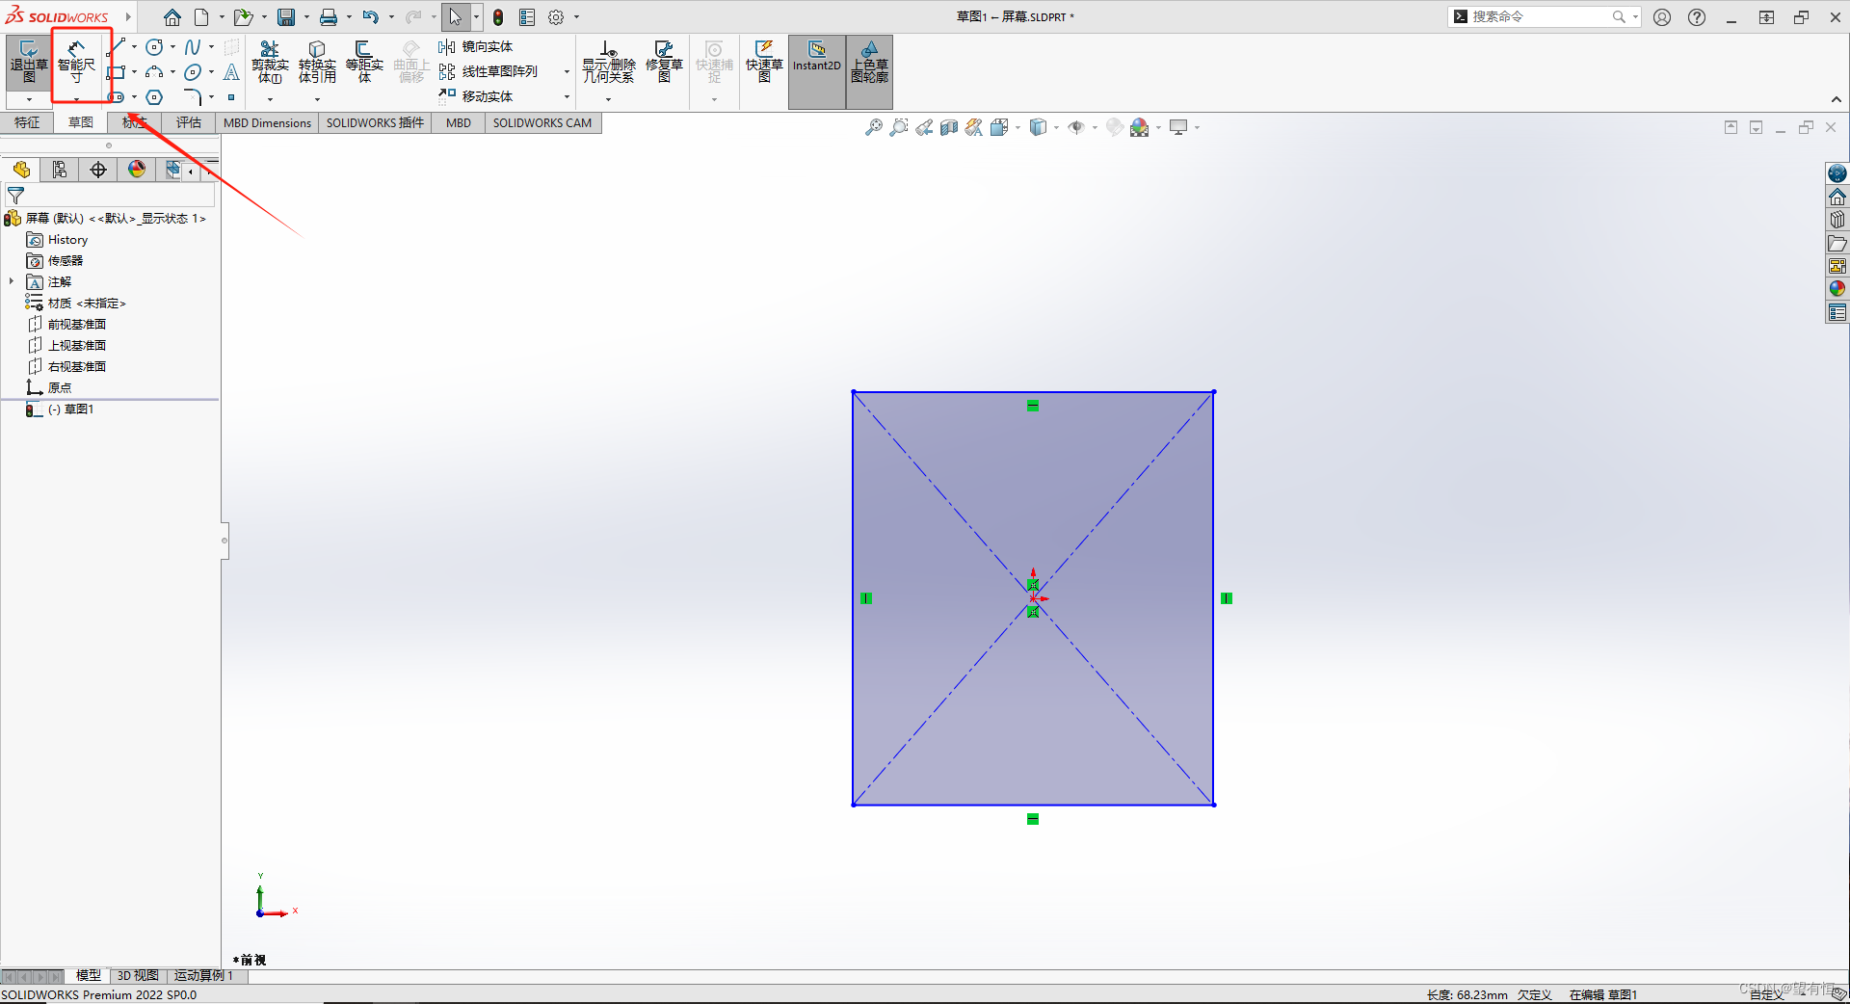This screenshot has height=1004, width=1850.
Task: Click Repair Sketch (修复草图)
Action: (x=664, y=62)
